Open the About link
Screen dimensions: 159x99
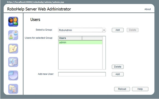[148, 9]
